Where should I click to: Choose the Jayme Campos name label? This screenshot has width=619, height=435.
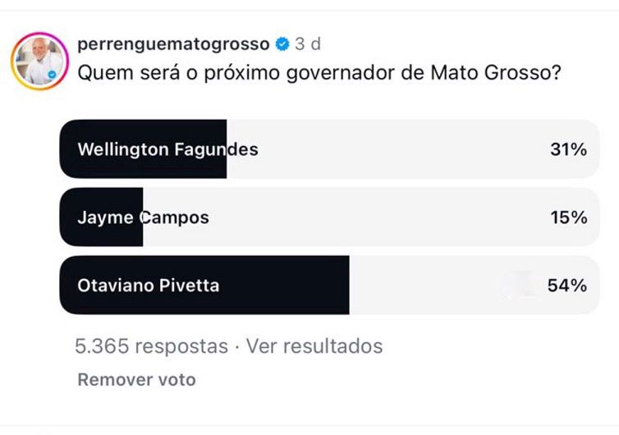pos(143,217)
